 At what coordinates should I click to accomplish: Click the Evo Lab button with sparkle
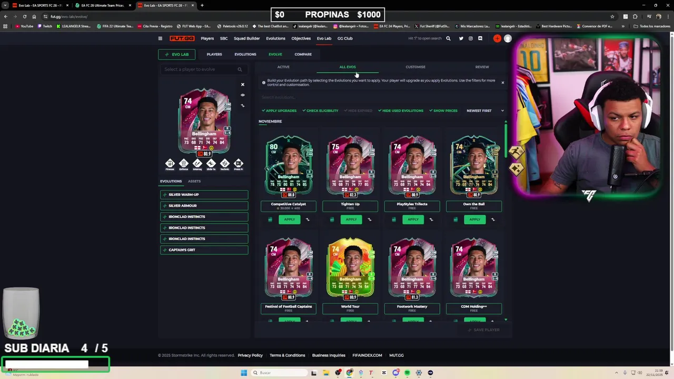[x=176, y=54]
